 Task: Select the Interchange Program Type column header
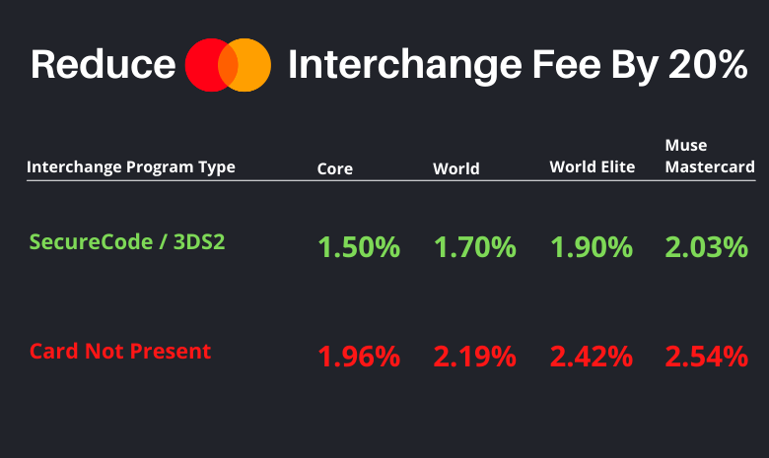(x=131, y=167)
